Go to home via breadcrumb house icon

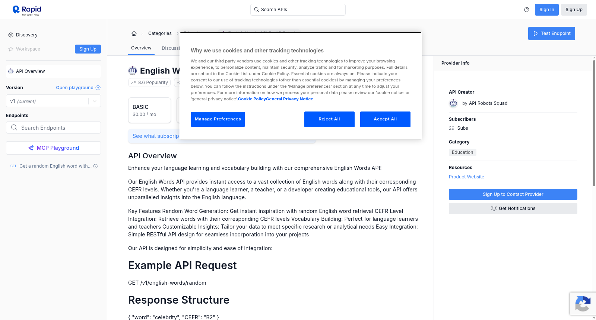point(134,33)
